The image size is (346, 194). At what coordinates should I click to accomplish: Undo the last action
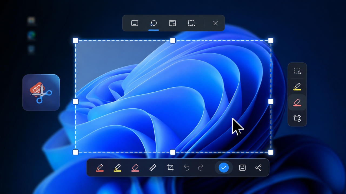click(187, 168)
